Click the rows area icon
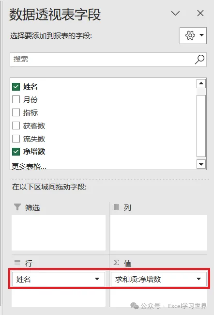The height and width of the screenshot is (315, 214). point(17,263)
